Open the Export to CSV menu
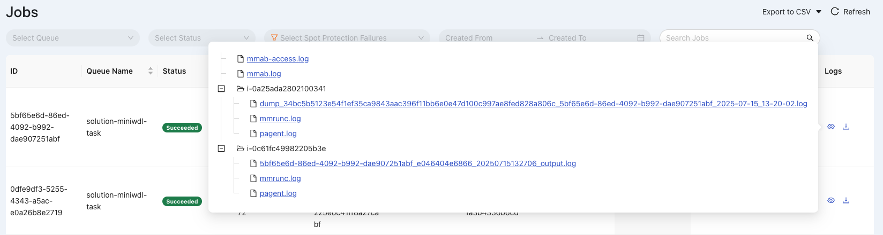 pos(791,12)
